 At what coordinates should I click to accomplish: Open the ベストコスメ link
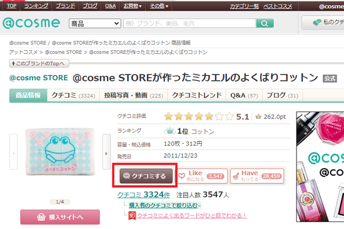[278, 6]
